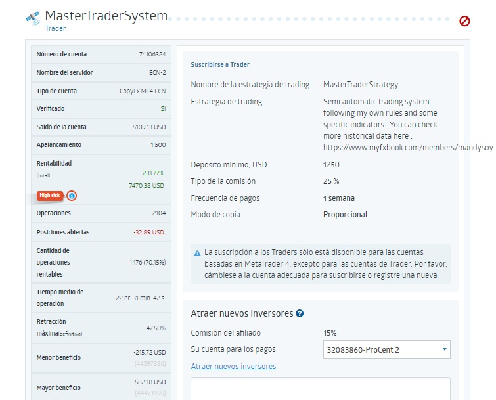Click the ECN-2 server name value

pos(158,73)
